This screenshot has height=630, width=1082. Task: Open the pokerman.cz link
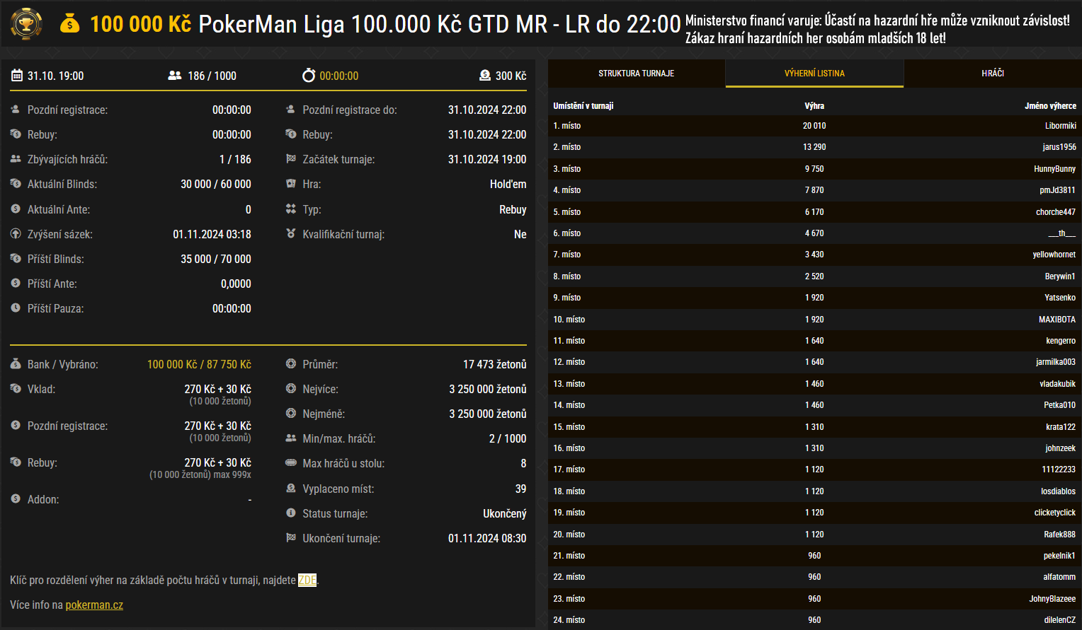[94, 605]
